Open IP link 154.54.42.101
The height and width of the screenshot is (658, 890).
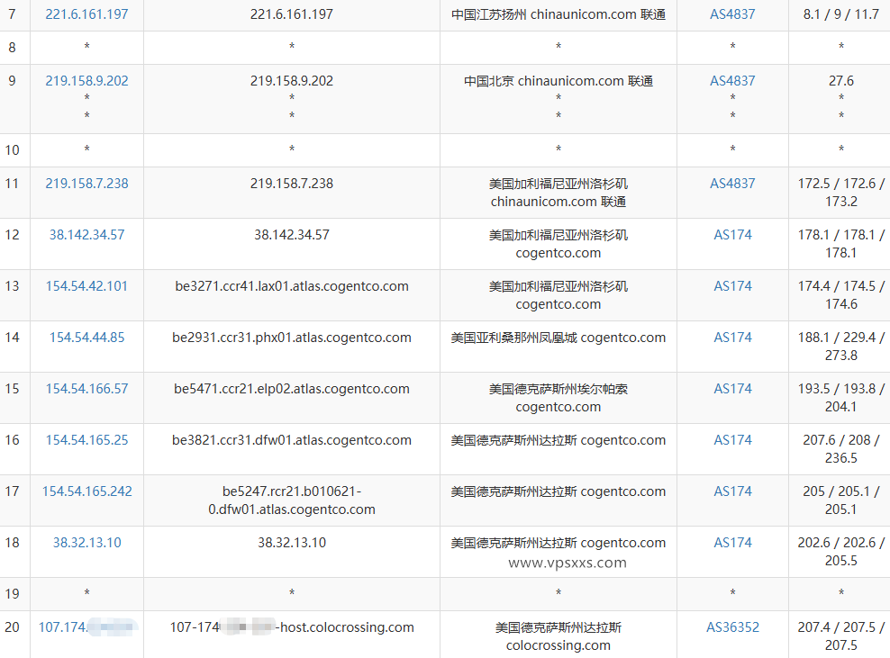(x=86, y=286)
